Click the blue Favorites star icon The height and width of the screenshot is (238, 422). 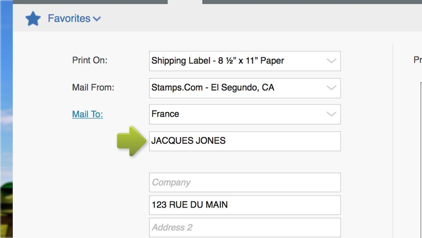click(x=33, y=19)
